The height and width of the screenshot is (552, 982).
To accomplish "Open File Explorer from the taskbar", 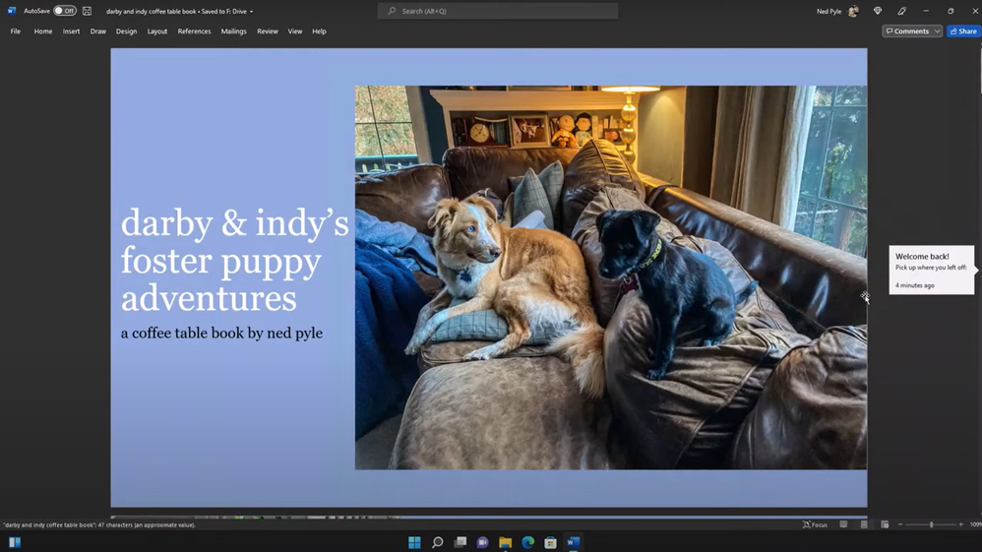I will tap(505, 542).
